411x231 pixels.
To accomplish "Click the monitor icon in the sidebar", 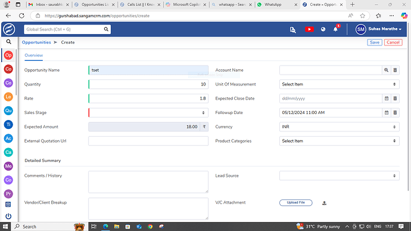I will 8,205.
